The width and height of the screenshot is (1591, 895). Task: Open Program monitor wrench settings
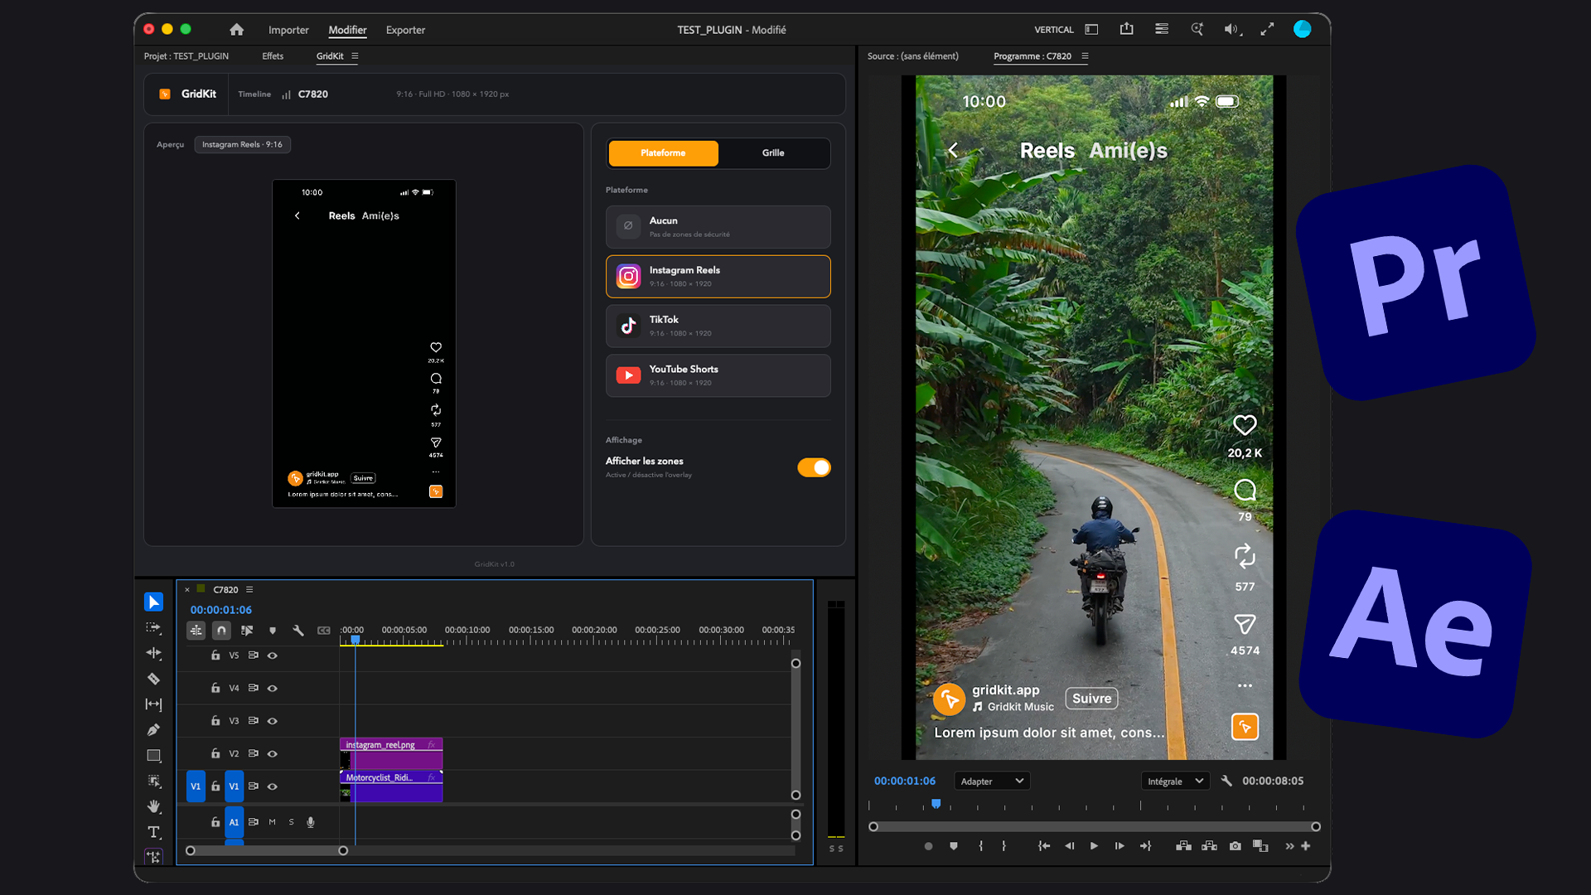coord(1226,781)
